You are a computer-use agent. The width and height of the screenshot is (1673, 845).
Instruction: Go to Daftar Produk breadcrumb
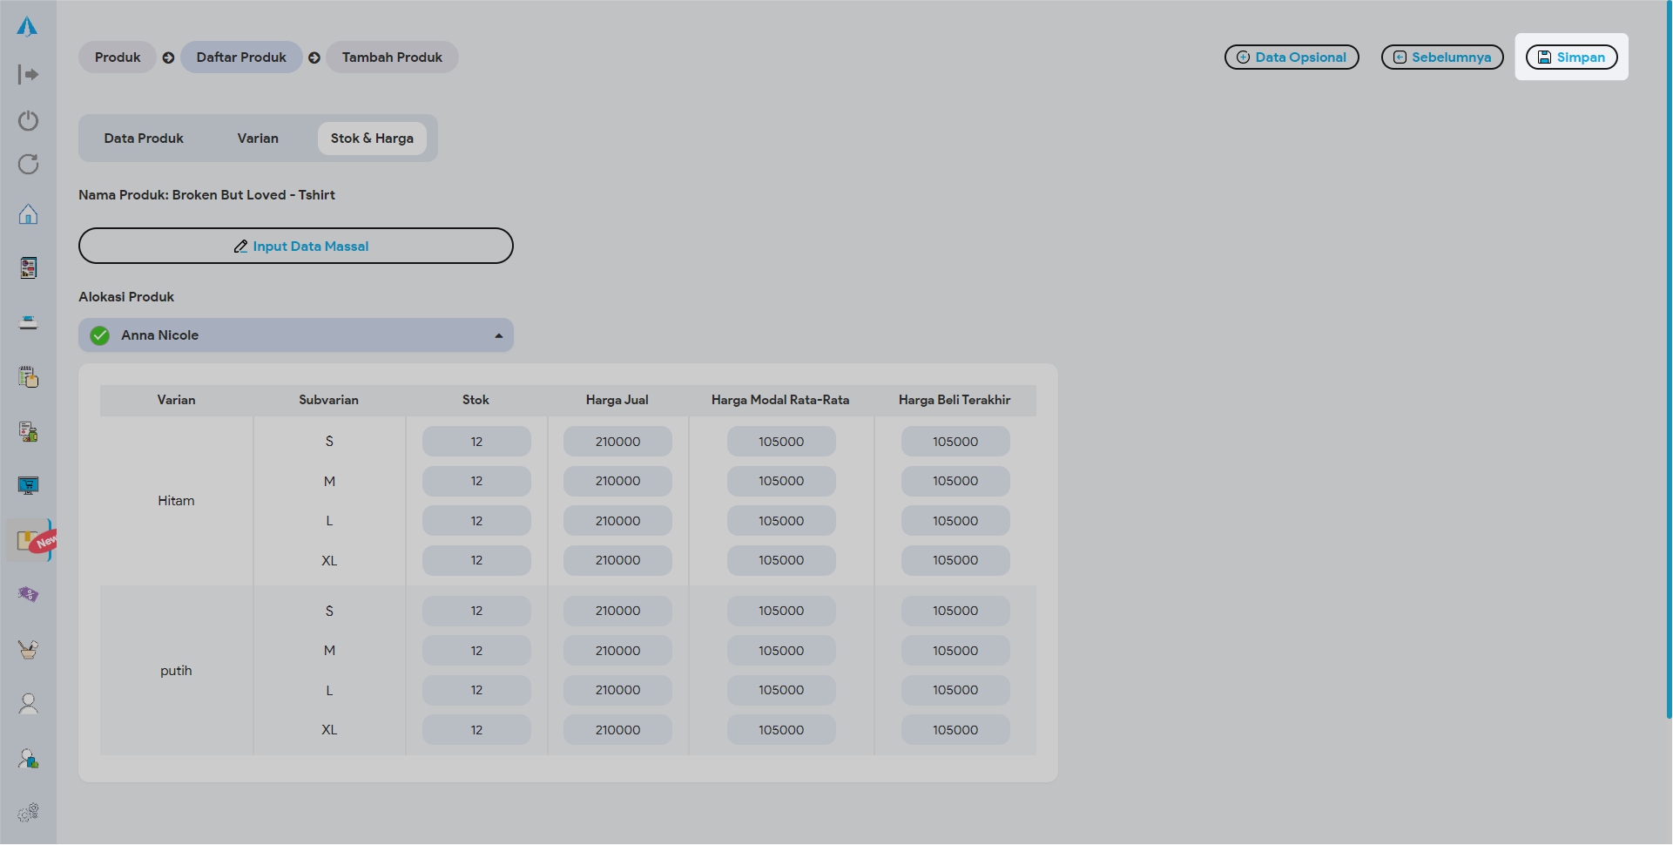[241, 57]
